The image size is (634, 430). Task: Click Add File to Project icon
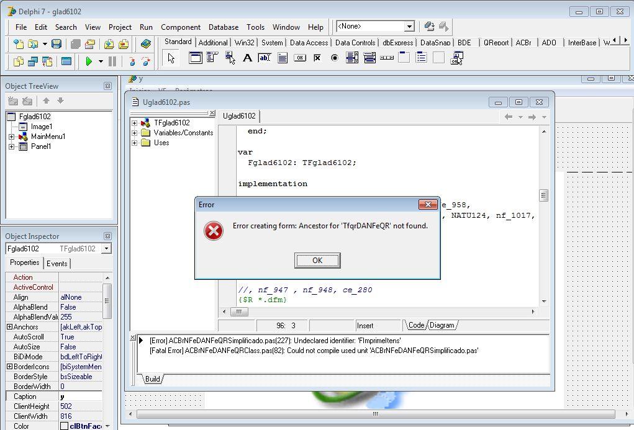click(x=109, y=43)
